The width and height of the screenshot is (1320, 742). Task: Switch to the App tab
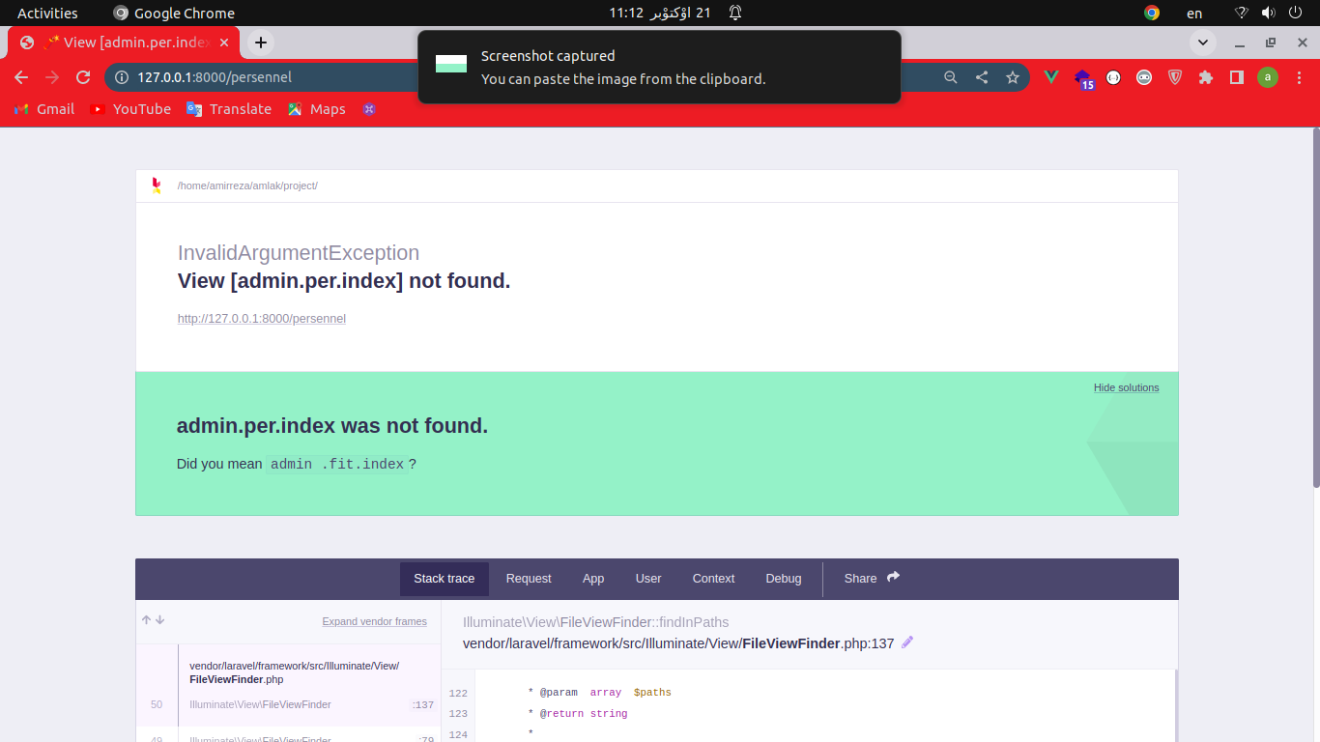(x=593, y=579)
